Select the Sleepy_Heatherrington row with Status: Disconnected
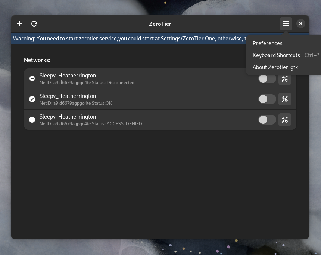 [x=160, y=79]
